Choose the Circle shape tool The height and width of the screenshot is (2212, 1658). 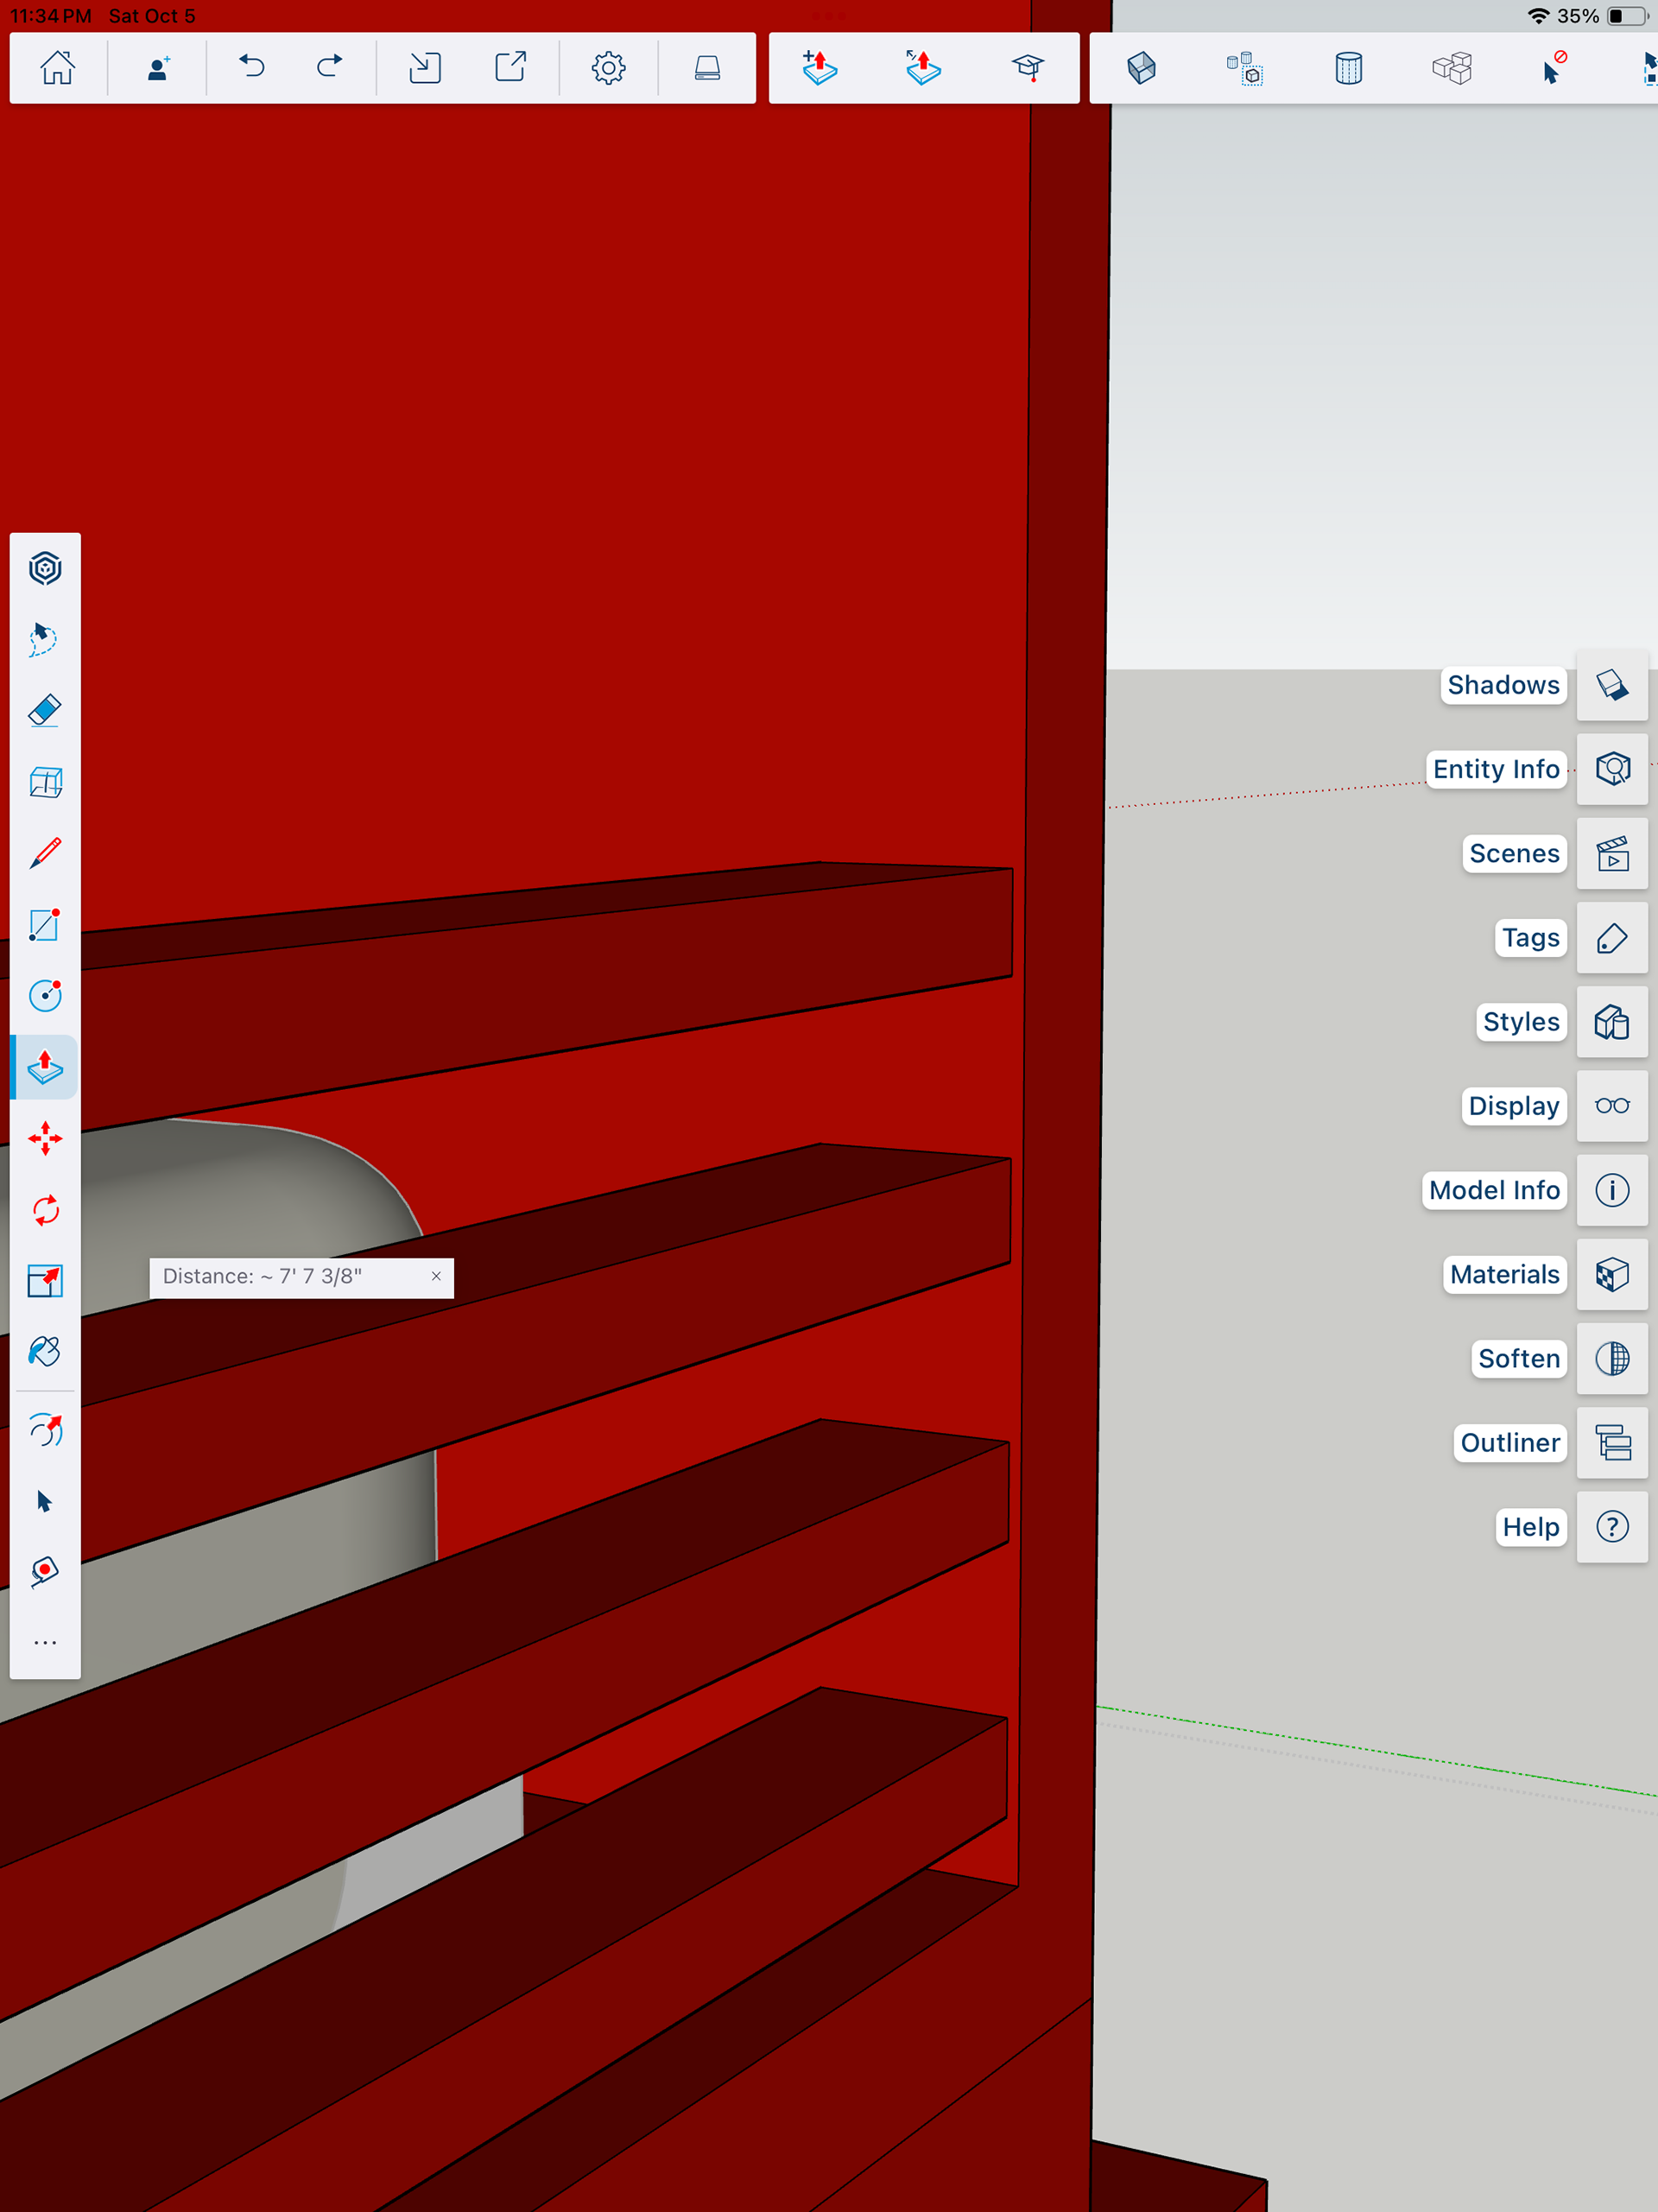pyautogui.click(x=45, y=996)
